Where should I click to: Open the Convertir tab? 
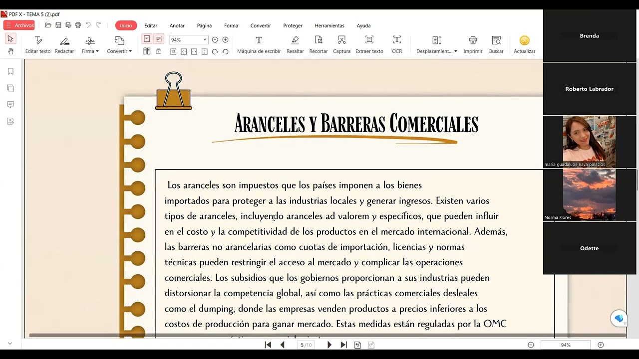pyautogui.click(x=261, y=25)
